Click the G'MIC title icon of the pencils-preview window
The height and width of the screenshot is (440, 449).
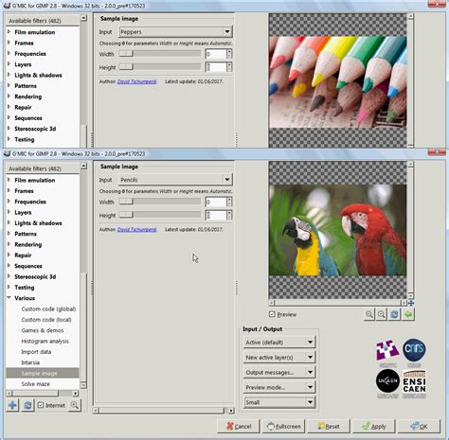point(7,6)
